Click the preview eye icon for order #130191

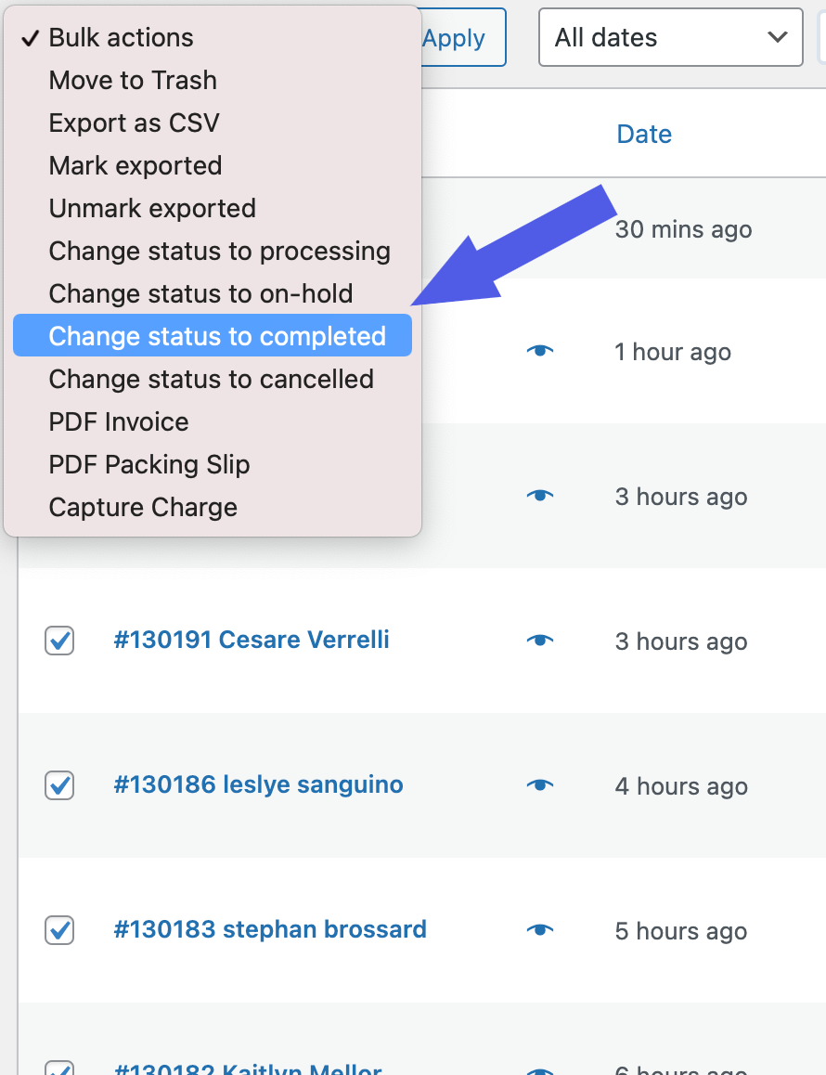point(539,641)
